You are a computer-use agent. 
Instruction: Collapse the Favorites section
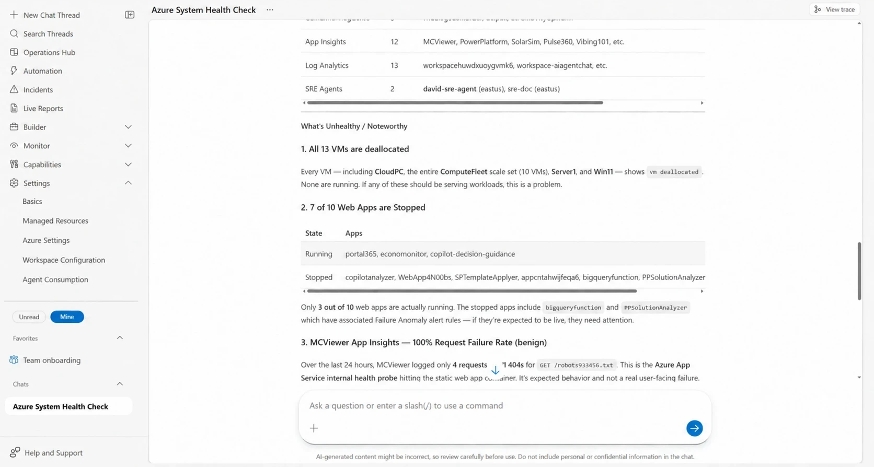120,338
